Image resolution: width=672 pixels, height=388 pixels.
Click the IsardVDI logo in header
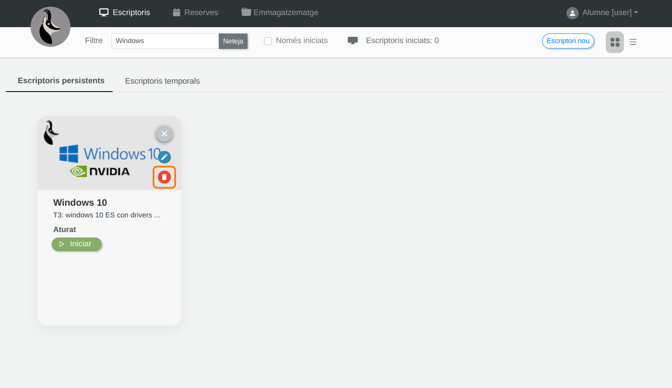click(x=50, y=27)
